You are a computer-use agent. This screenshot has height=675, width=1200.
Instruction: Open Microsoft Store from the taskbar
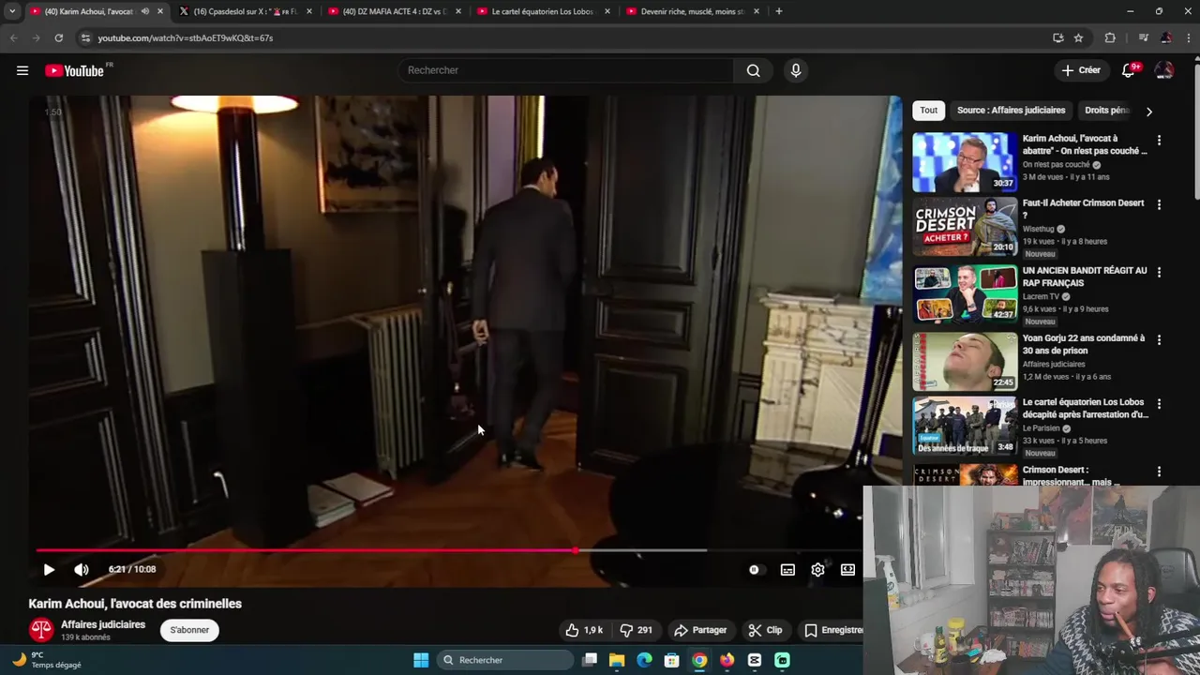(671, 660)
